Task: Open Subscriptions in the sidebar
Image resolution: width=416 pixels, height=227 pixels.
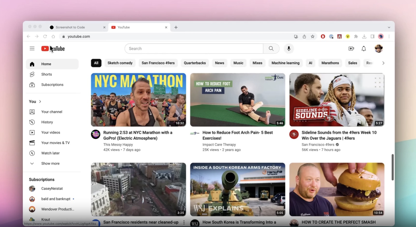Action: (52, 85)
